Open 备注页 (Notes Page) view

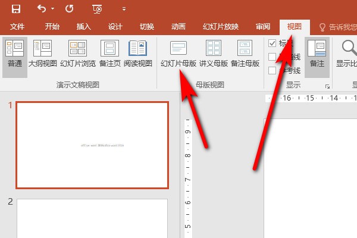(109, 54)
